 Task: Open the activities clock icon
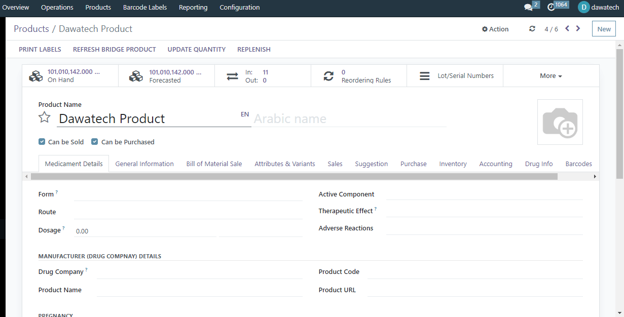coord(552,7)
